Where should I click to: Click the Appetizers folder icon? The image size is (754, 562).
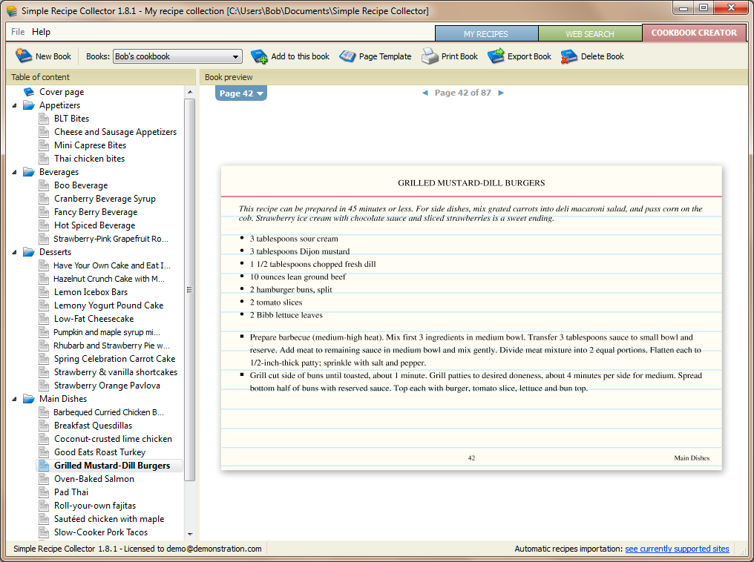[x=29, y=105]
